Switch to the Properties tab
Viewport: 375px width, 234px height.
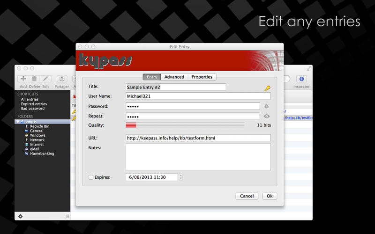[x=202, y=77]
